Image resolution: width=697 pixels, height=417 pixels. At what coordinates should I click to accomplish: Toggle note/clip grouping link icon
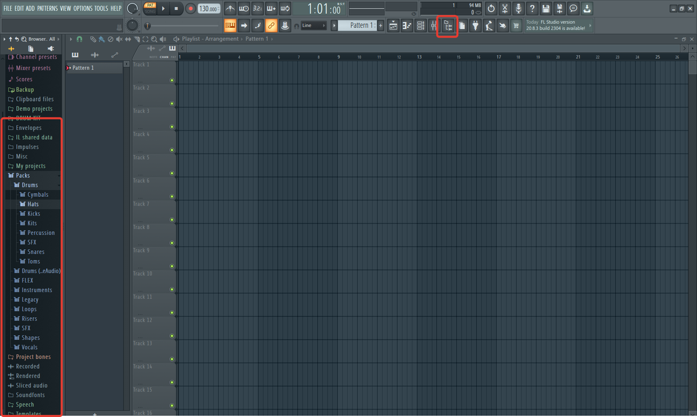[x=271, y=26]
